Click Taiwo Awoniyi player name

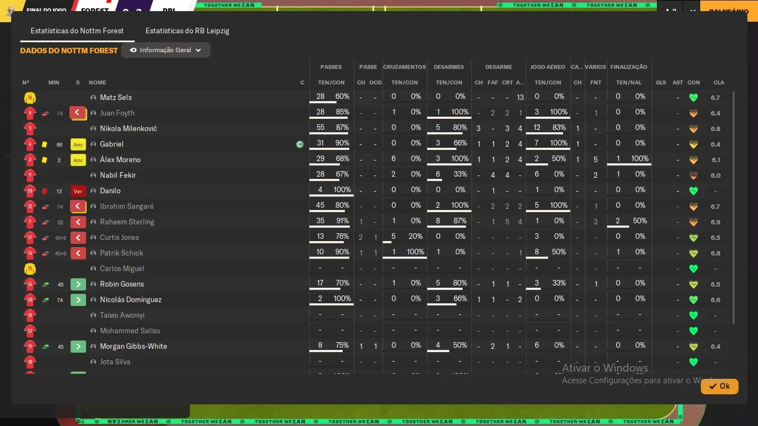[122, 315]
